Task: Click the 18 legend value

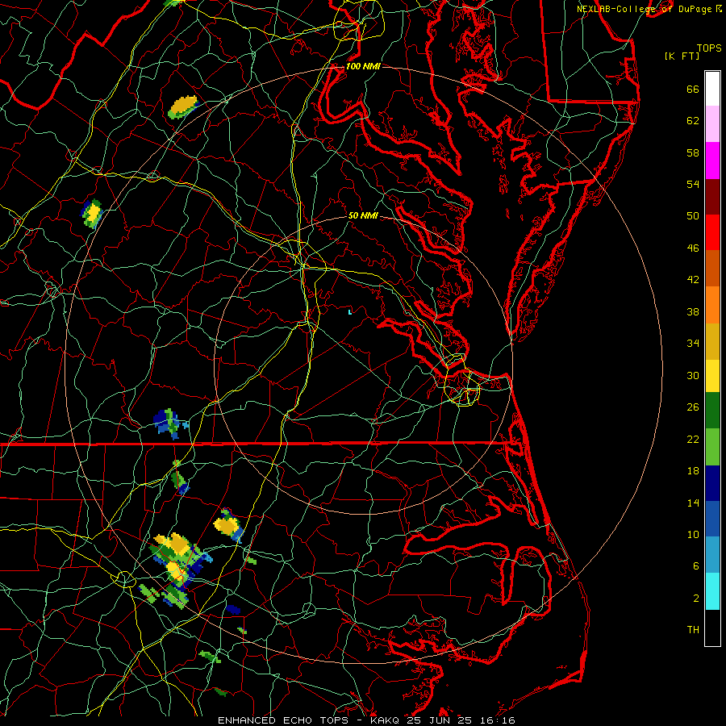Action: point(693,471)
